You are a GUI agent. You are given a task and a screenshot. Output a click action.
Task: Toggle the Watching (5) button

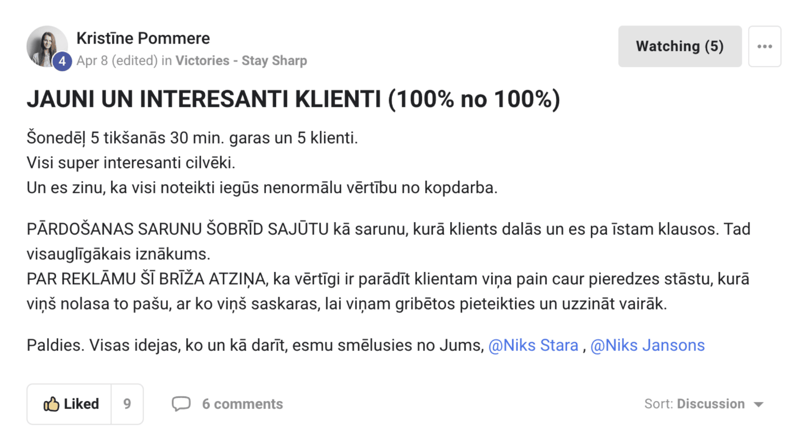tap(680, 46)
